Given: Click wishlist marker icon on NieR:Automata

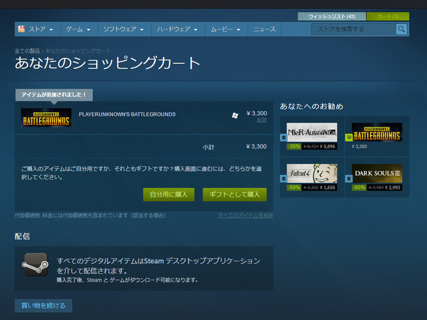Looking at the screenshot, I should pyautogui.click(x=283, y=138).
